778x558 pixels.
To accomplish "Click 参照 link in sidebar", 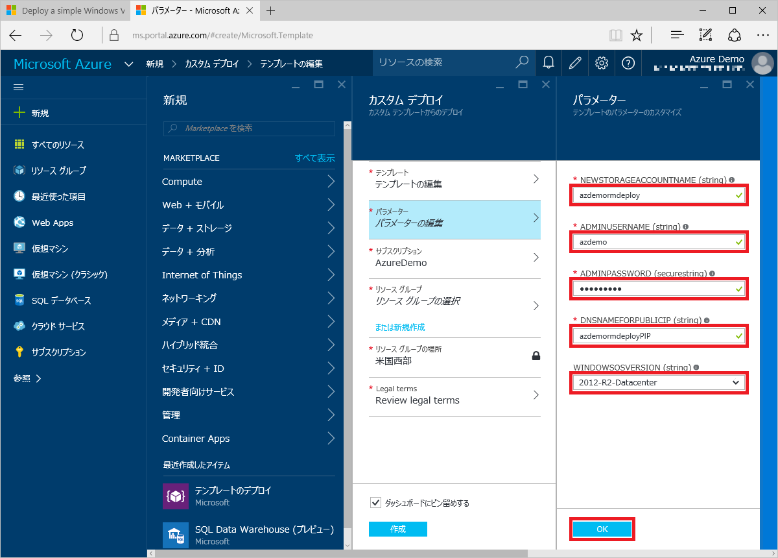I will pos(28,378).
